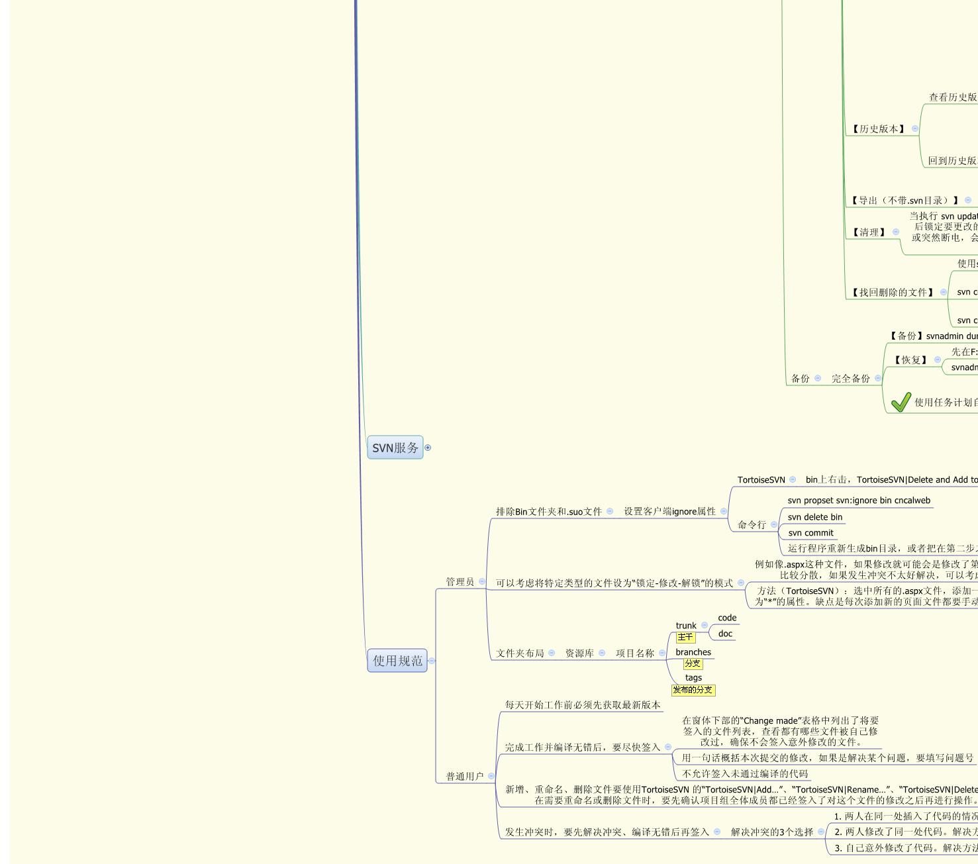Collapse the 项目名称 node toggle
This screenshot has height=864, width=978.
[x=661, y=653]
